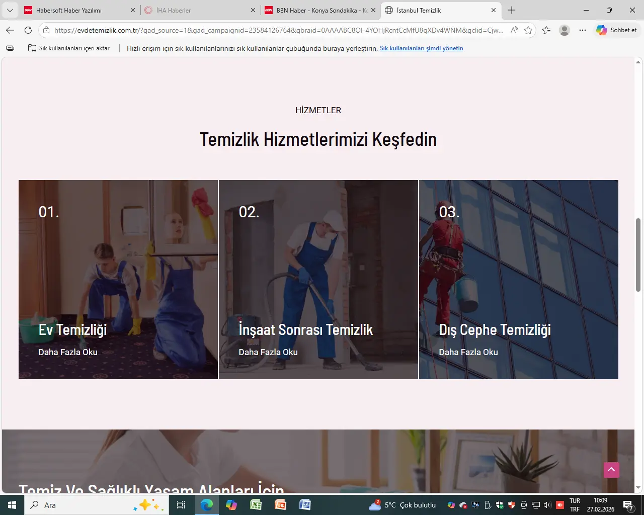Go back with the back arrow
The height and width of the screenshot is (515, 644).
tap(10, 30)
